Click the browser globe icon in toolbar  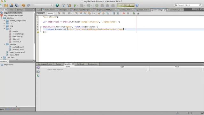[57, 5]
